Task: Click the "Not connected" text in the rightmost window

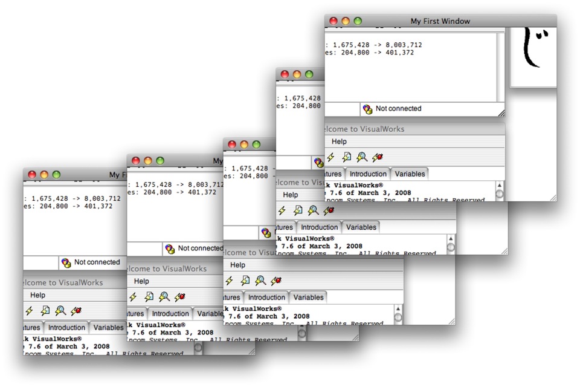Action: (x=398, y=108)
